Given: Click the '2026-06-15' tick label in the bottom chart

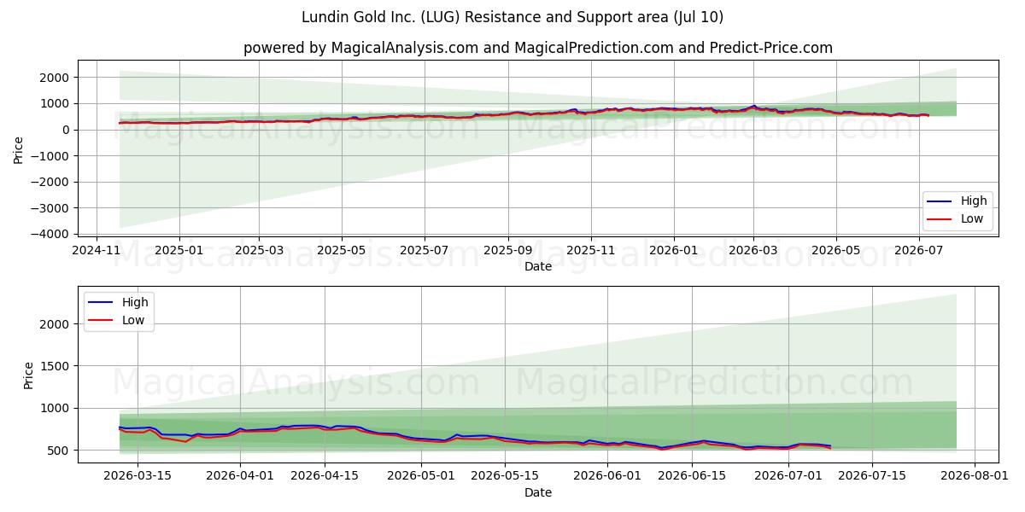Looking at the screenshot, I should click(692, 476).
